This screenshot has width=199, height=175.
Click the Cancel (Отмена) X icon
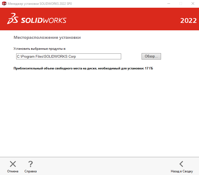click(x=13, y=164)
